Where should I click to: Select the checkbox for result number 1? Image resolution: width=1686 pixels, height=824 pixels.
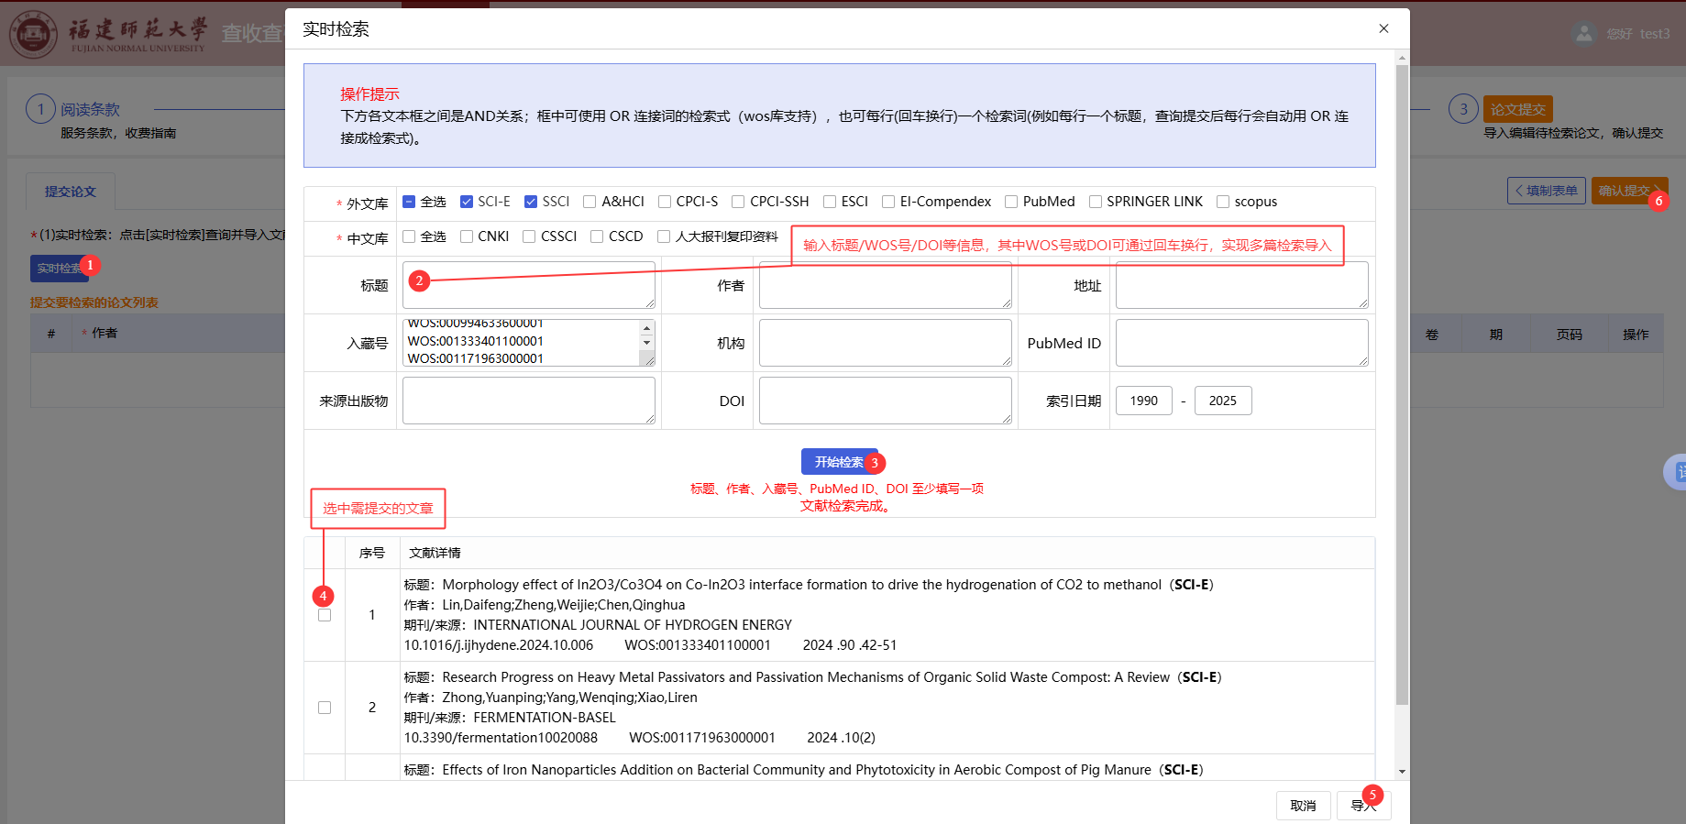pyautogui.click(x=325, y=615)
